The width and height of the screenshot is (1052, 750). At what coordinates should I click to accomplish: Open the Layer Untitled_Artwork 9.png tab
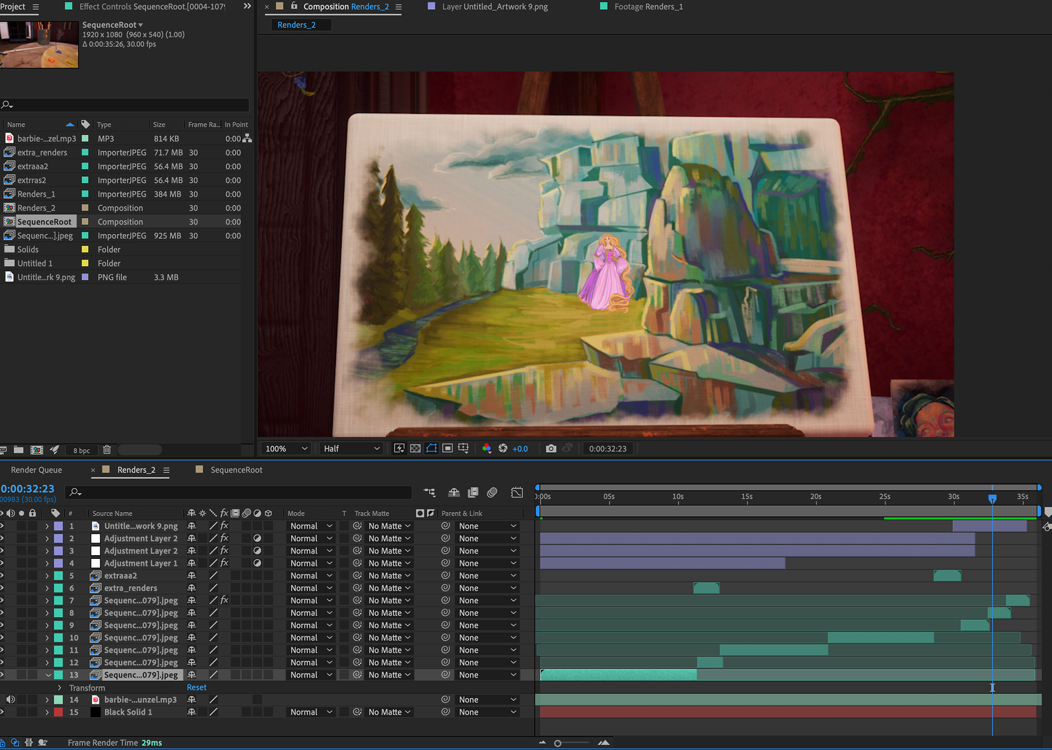click(495, 7)
